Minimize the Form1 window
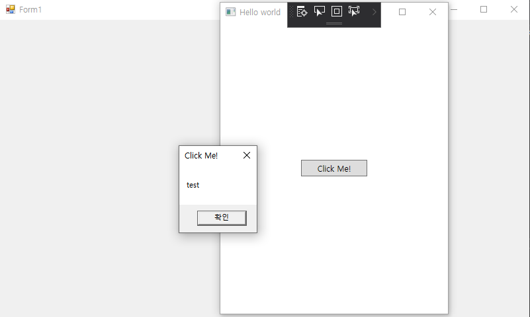The width and height of the screenshot is (530, 317). [454, 9]
